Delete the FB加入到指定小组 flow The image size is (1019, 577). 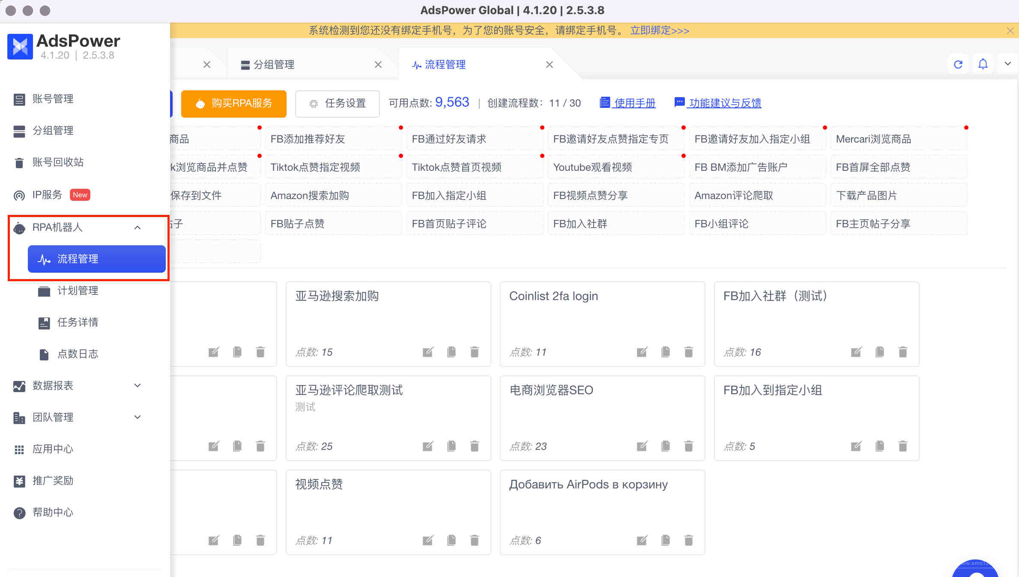(x=902, y=446)
